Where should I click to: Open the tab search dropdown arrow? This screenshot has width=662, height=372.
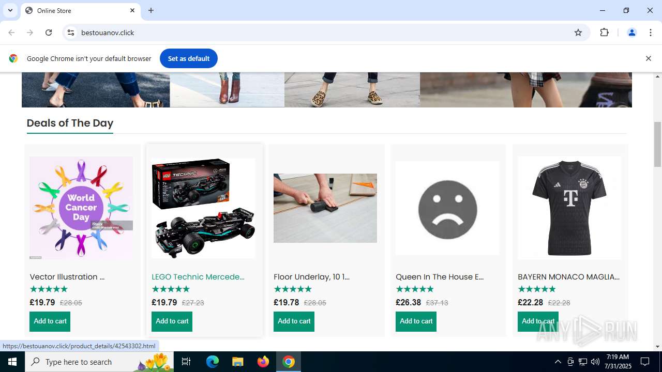pos(10,10)
